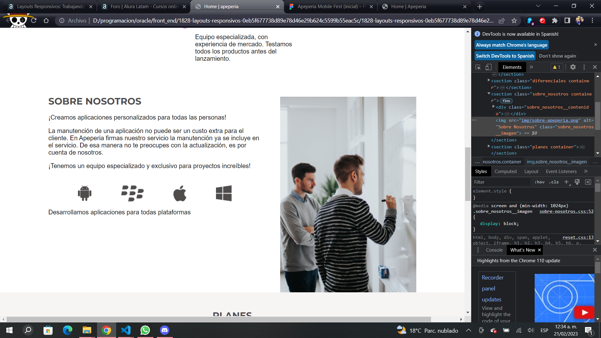This screenshot has width=601, height=338.
Task: Click the DevTools device toolbar icon
Action: (488, 67)
